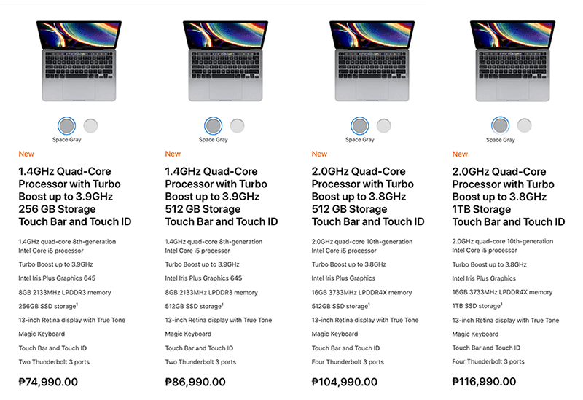
Task: Open 2.0GHz 1TB Storage model title
Action: (508, 197)
